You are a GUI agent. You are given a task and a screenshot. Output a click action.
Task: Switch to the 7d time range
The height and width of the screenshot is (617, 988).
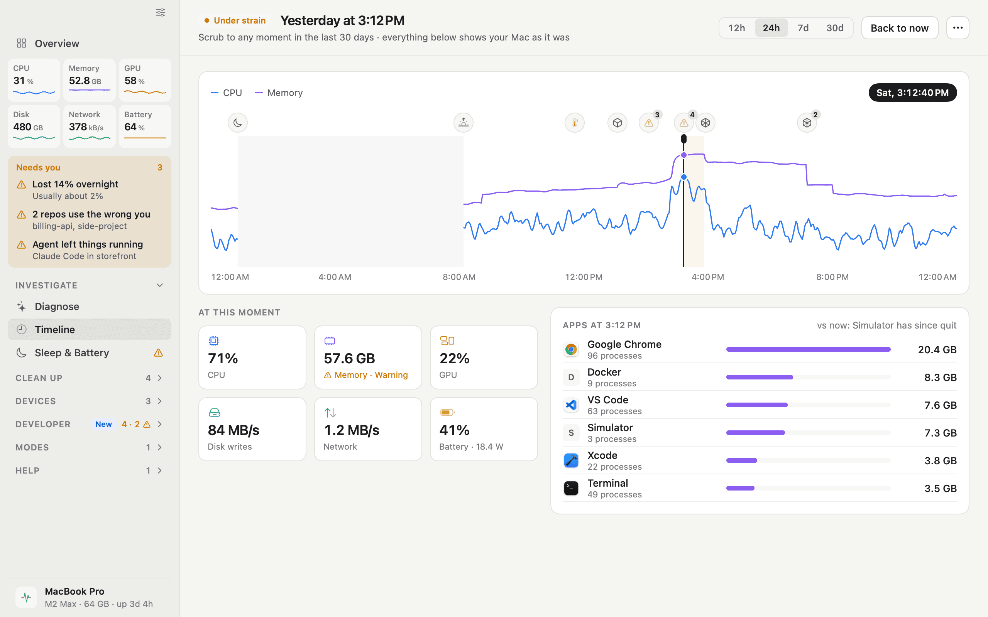(803, 28)
